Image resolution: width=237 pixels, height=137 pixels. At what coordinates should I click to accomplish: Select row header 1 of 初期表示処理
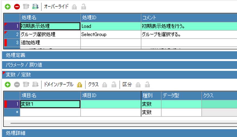tap(12, 26)
